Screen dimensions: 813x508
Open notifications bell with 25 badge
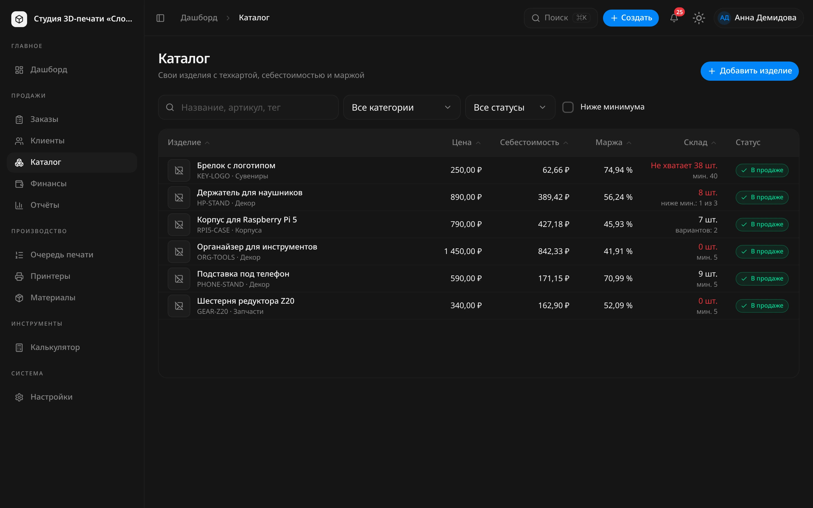click(x=674, y=18)
